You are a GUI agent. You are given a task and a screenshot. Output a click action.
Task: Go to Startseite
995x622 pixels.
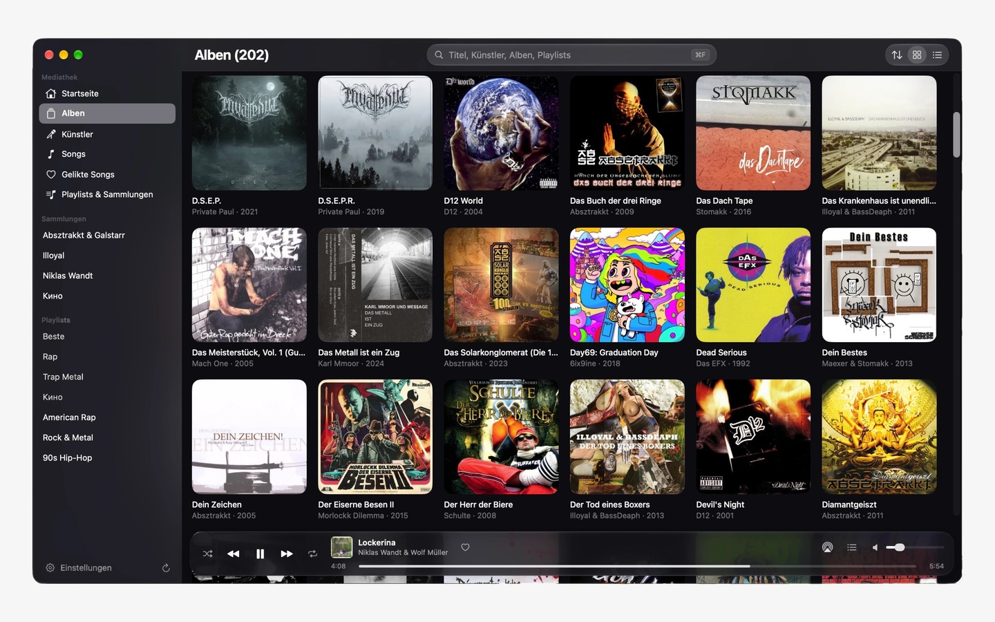tap(107, 93)
